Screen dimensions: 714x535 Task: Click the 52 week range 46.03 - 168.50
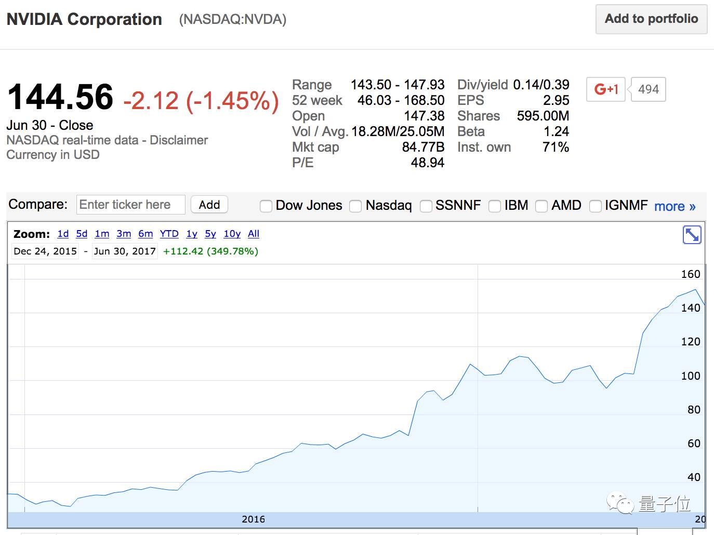(x=401, y=100)
